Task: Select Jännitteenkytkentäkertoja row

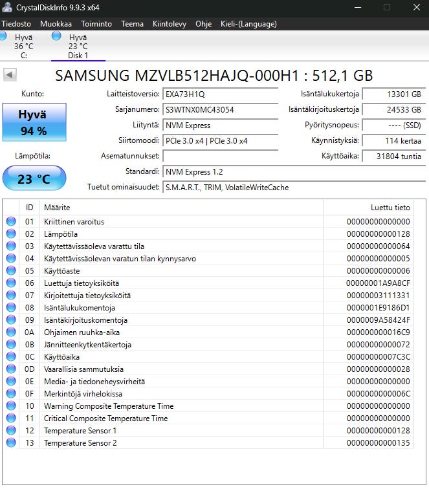Action: point(208,344)
